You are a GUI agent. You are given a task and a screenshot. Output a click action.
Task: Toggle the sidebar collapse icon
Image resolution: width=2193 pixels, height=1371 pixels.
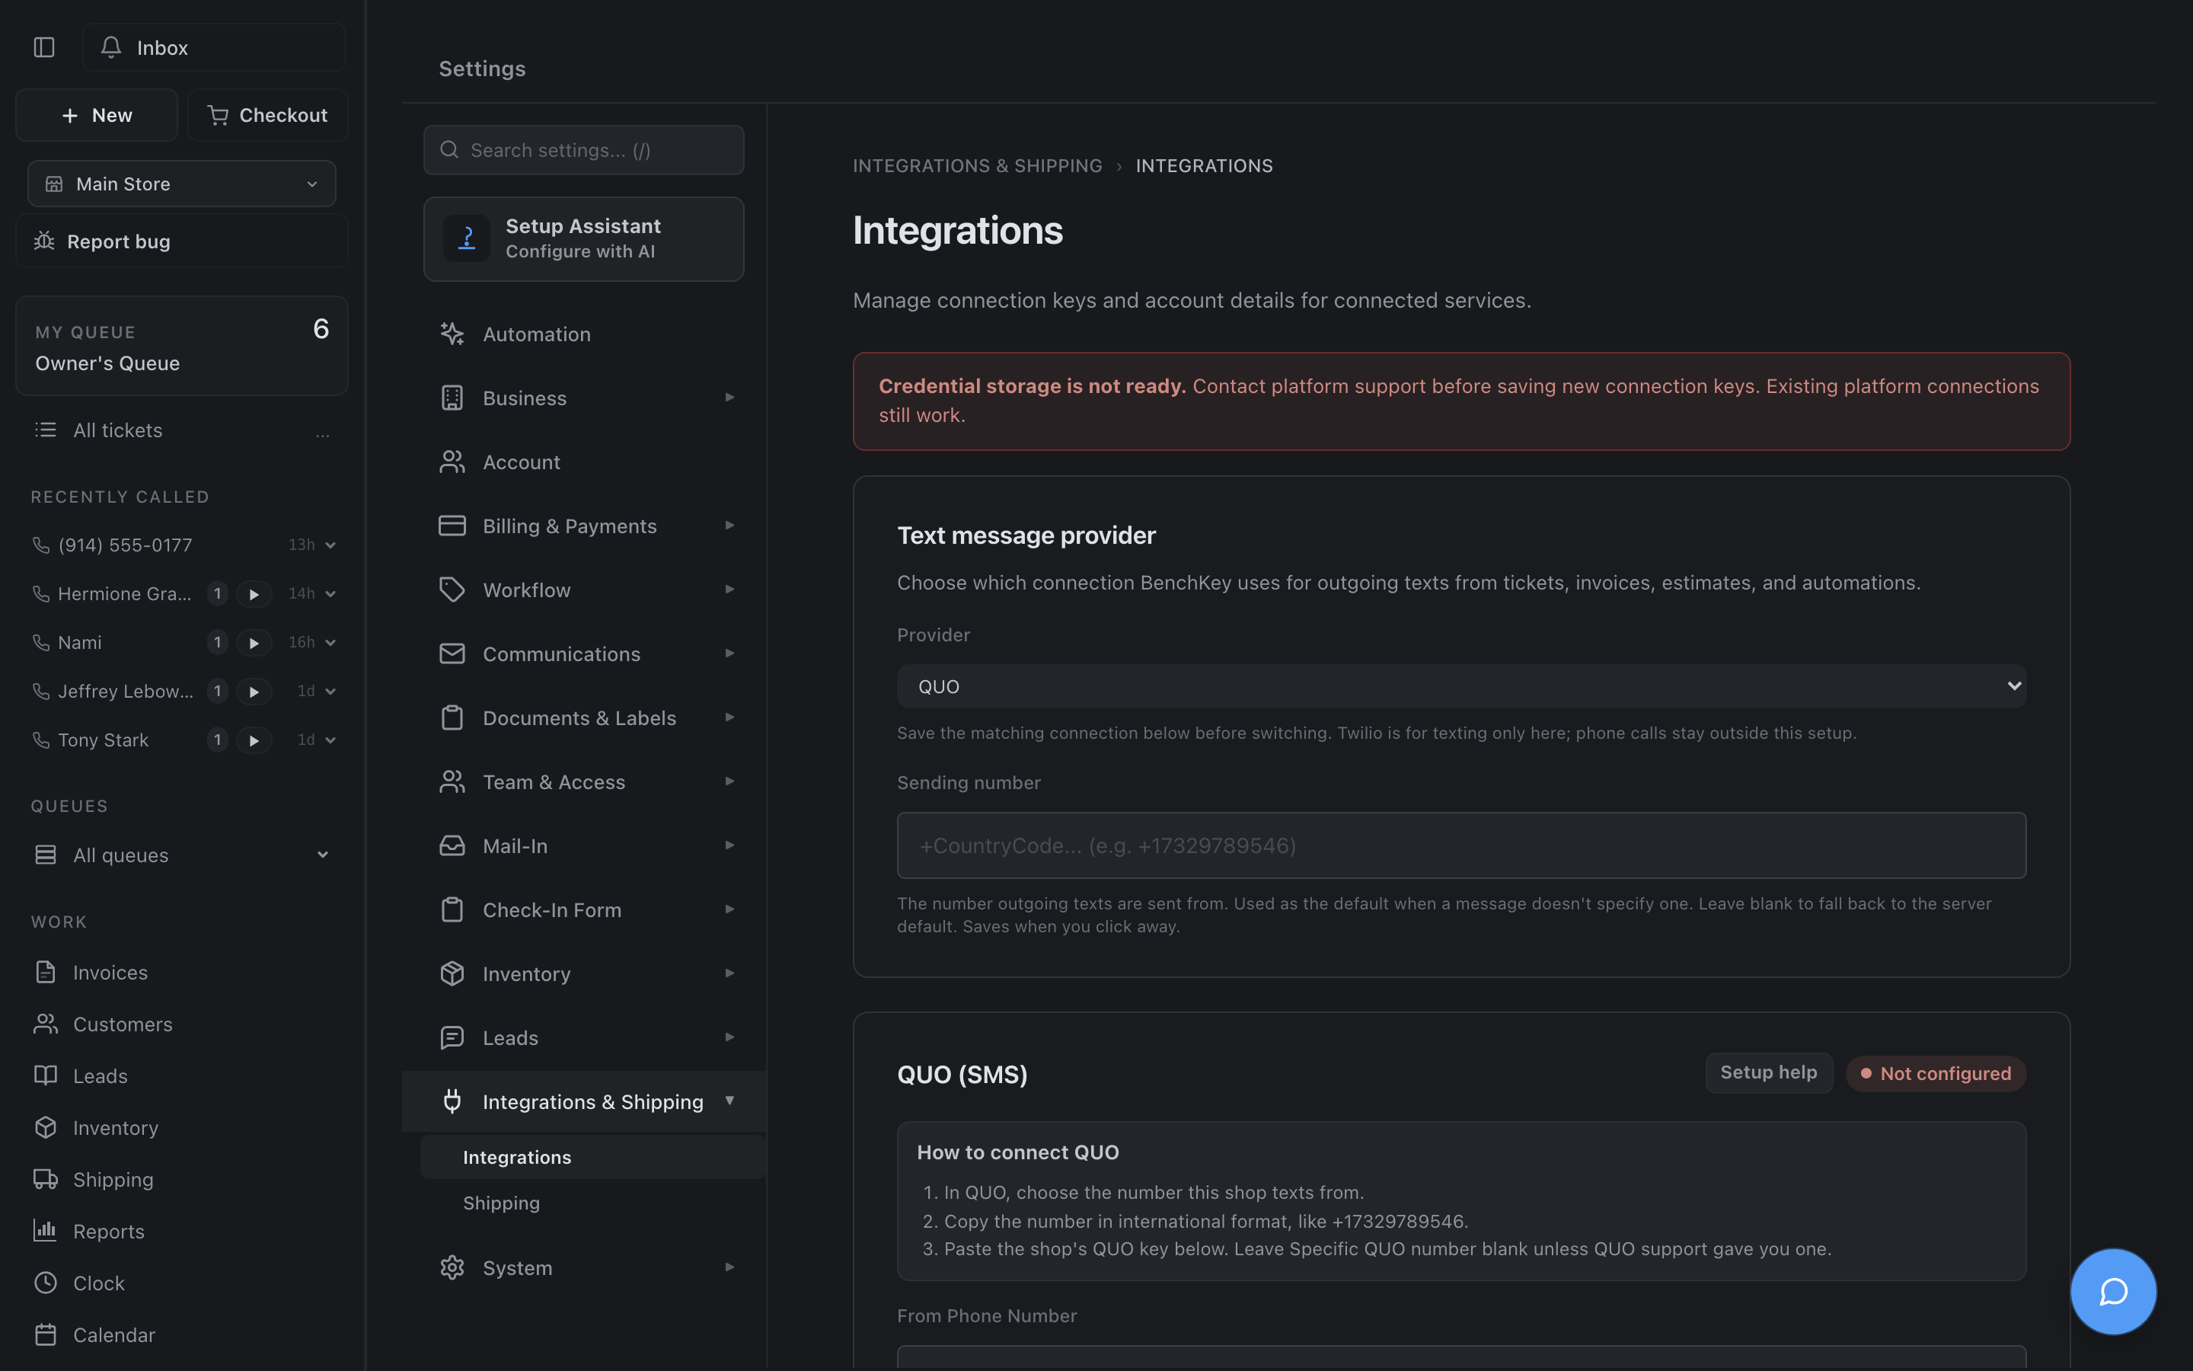click(x=44, y=47)
